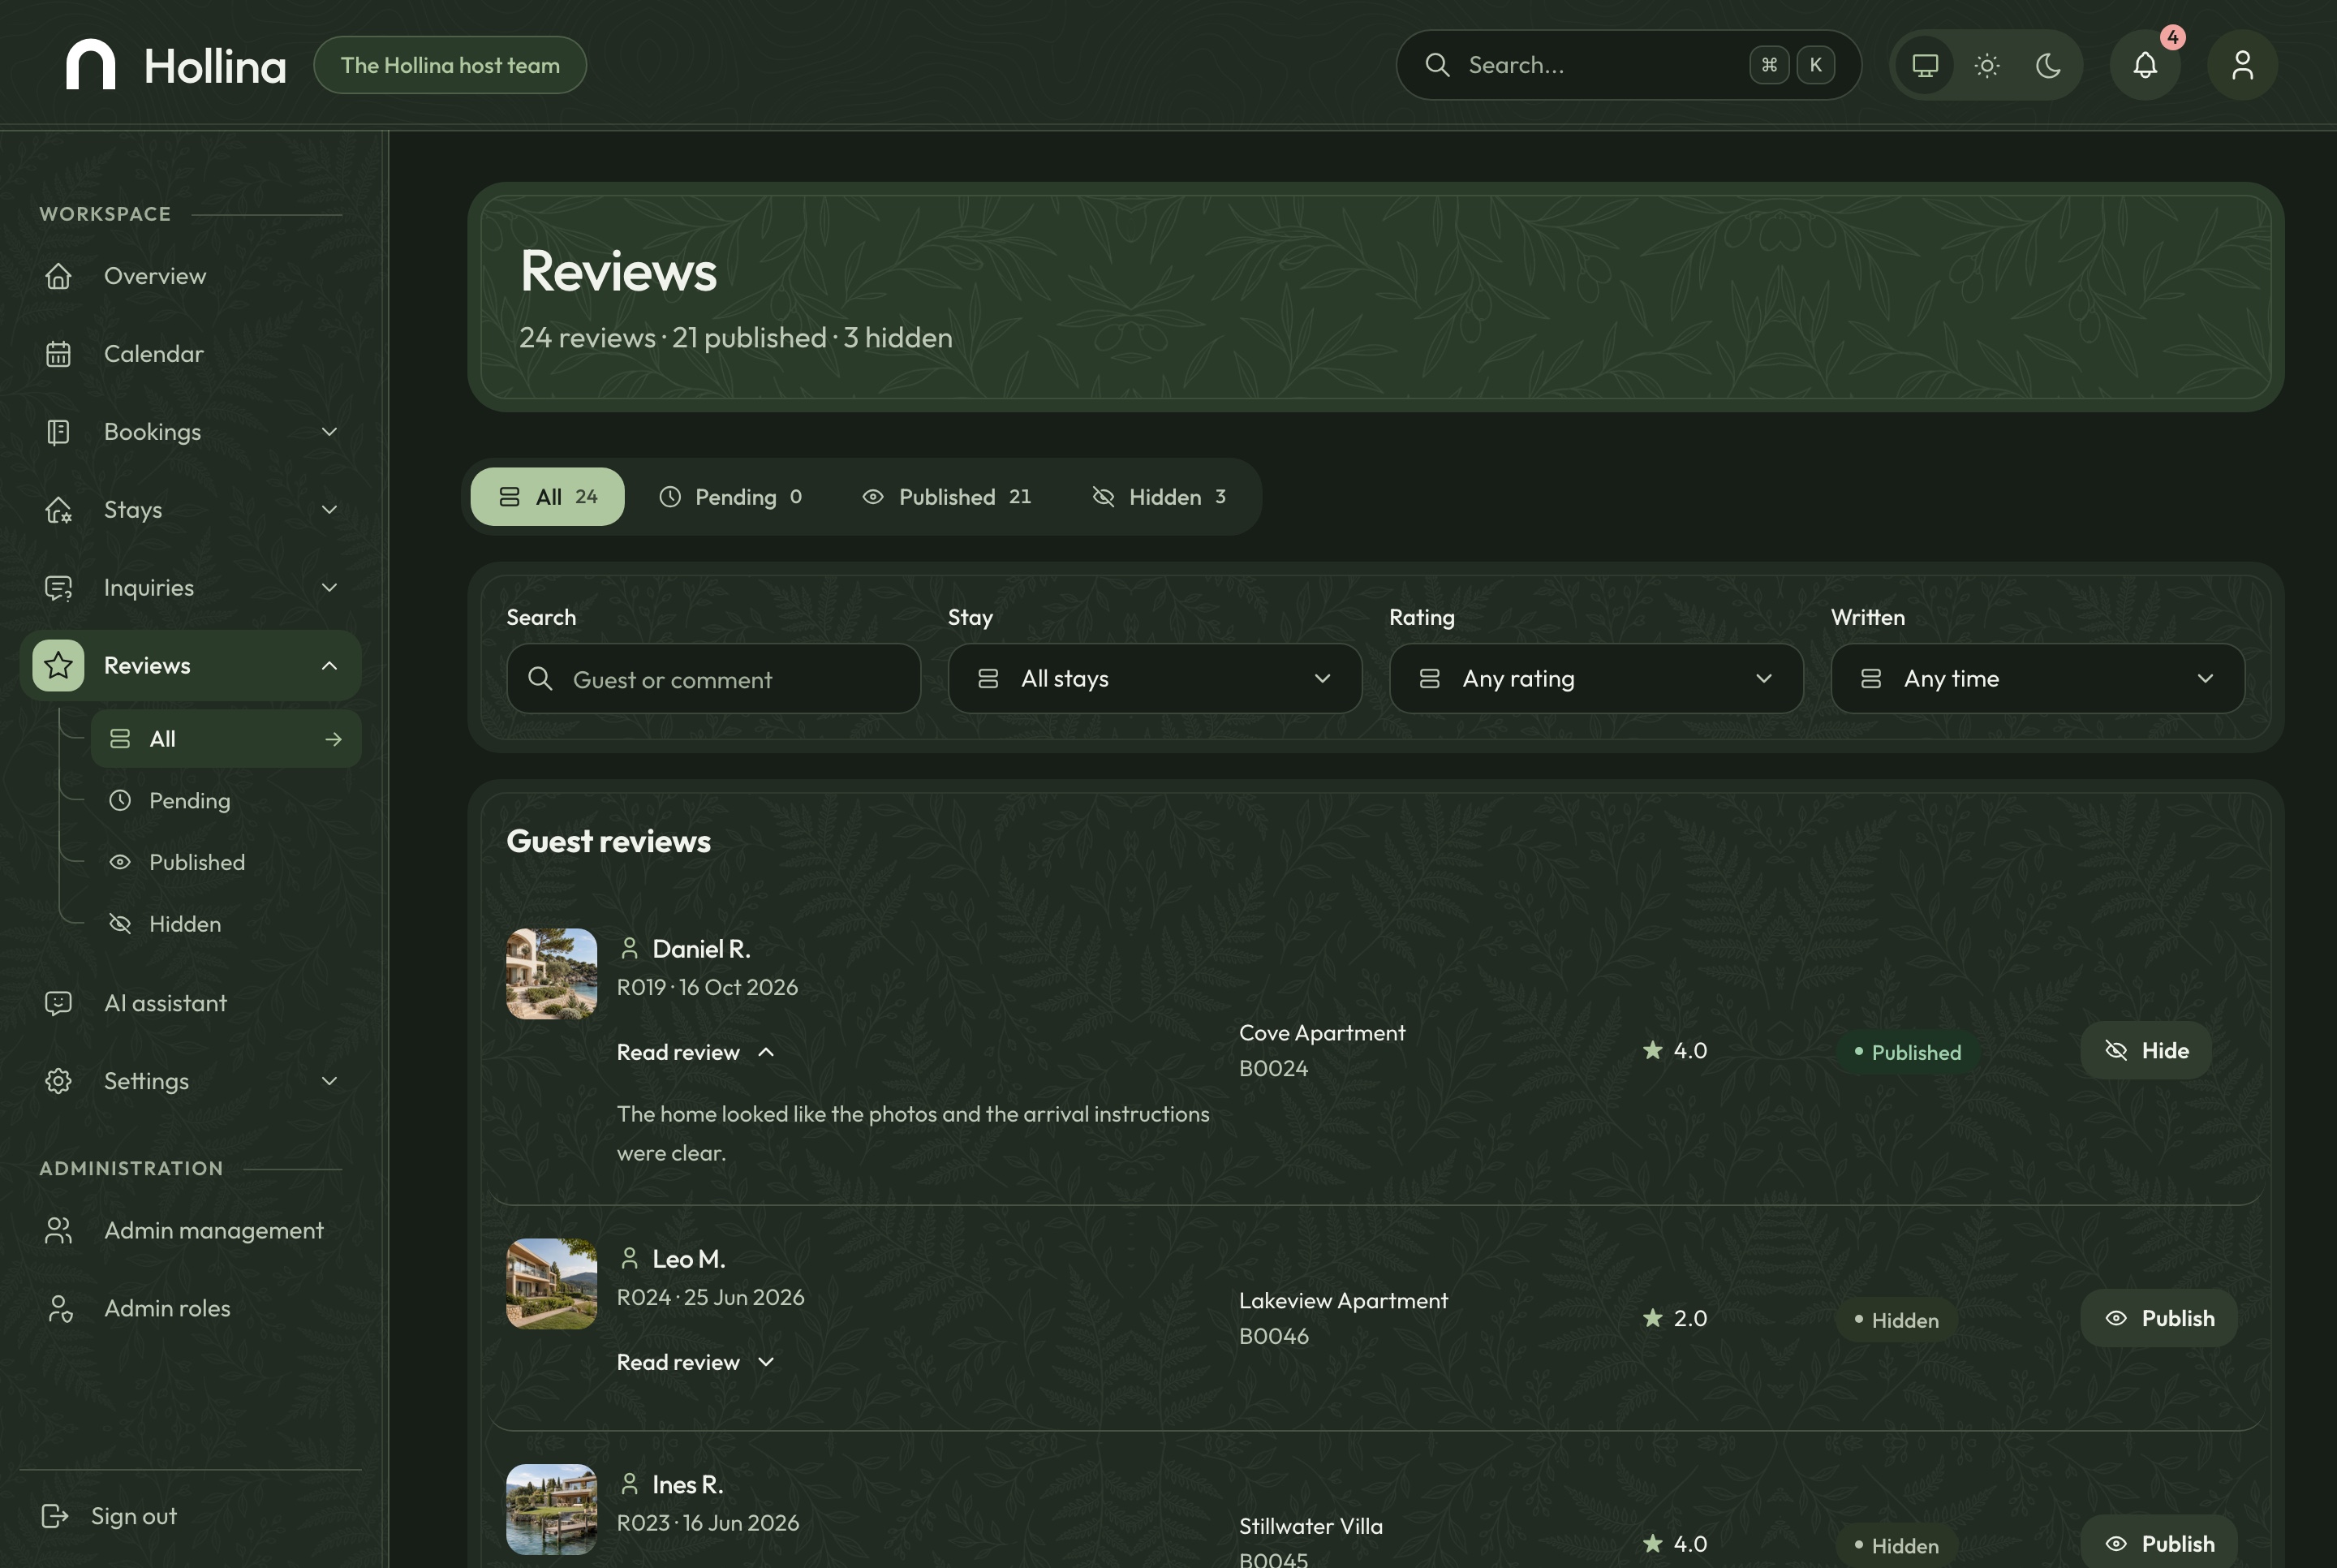This screenshot has width=2337, height=1568.
Task: Open Lakeview Apartment thumbnail for Leo M.
Action: [552, 1284]
